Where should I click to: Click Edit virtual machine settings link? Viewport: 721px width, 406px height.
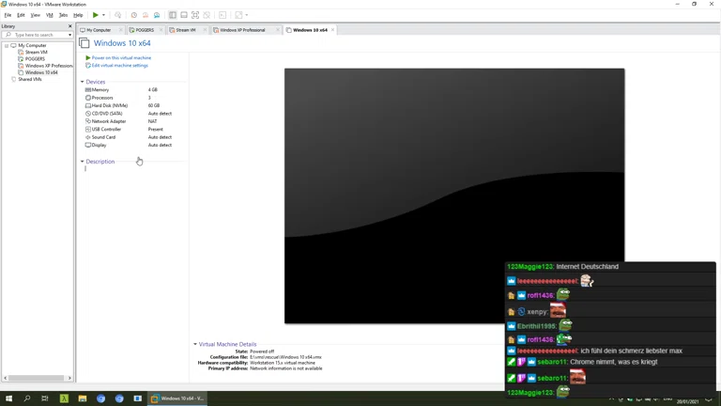pyautogui.click(x=119, y=66)
